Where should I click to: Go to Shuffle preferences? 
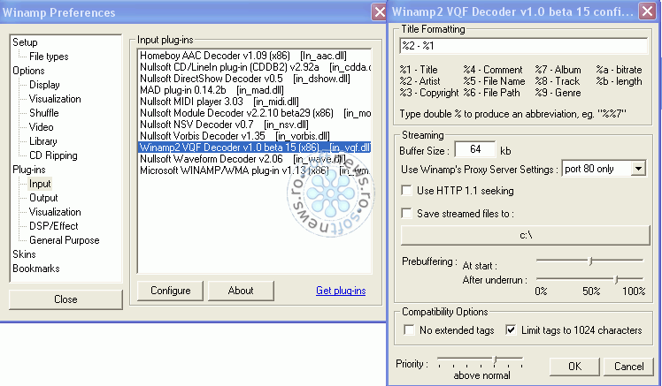(x=44, y=113)
